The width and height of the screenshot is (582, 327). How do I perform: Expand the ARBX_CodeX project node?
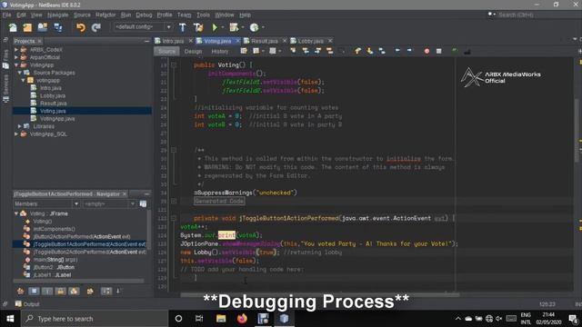point(16,49)
